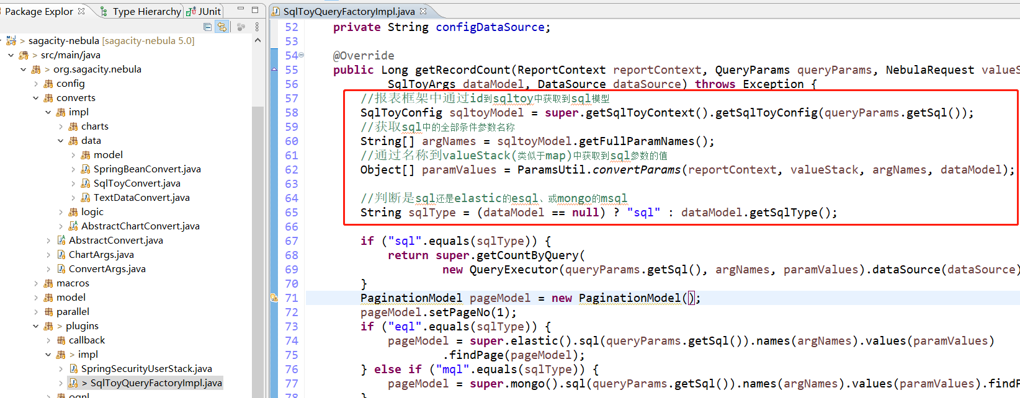Click the ChartArgs.java file icon
This screenshot has height=398, width=1020.
click(x=61, y=255)
